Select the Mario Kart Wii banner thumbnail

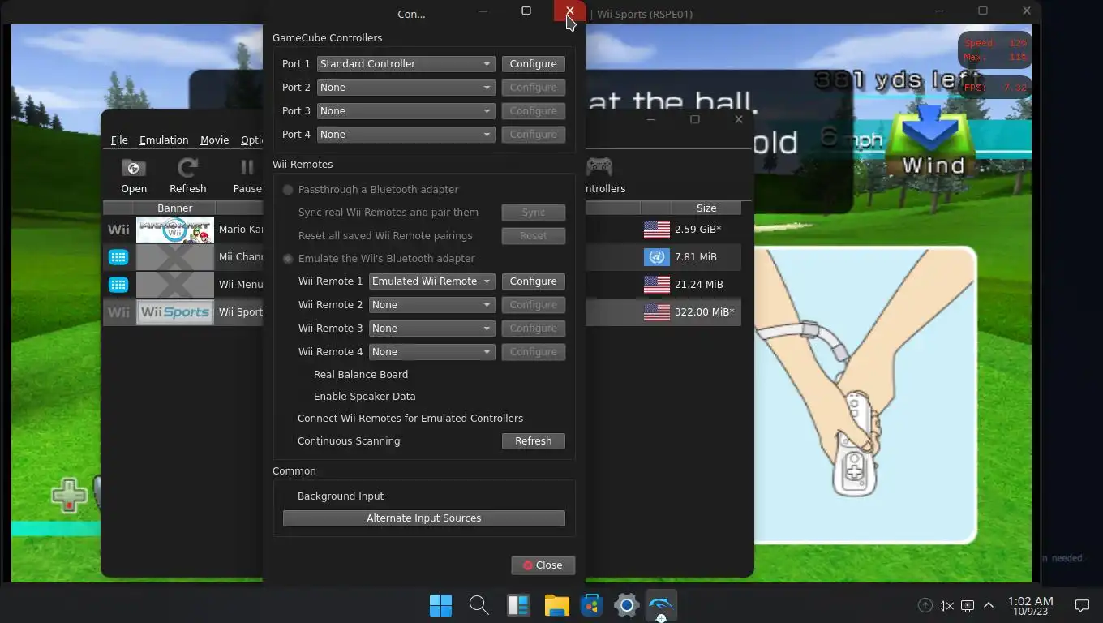[174, 230]
